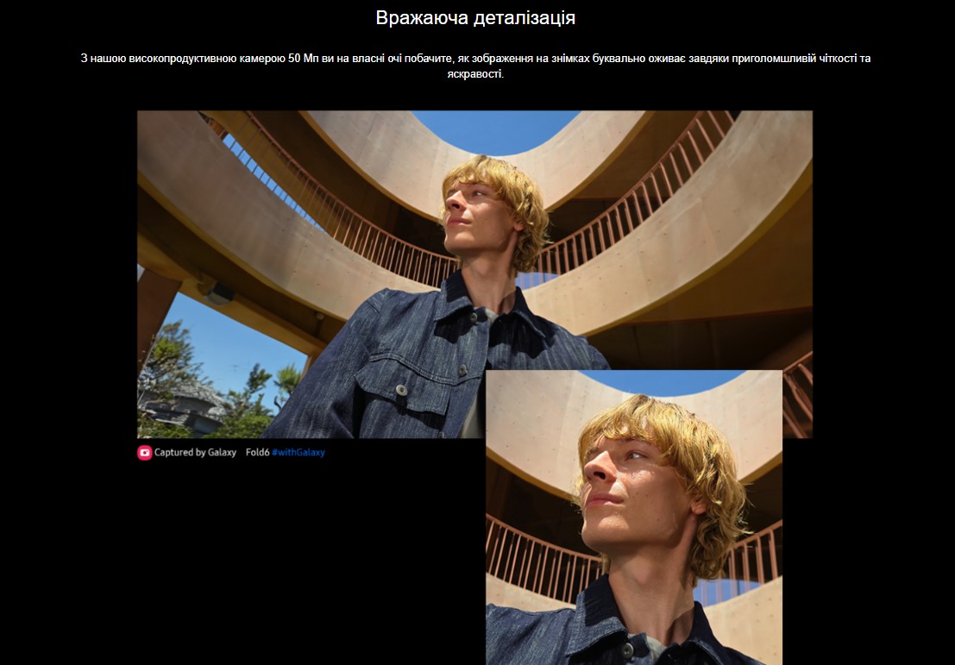Click the "Fold6" device label
The image size is (955, 665).
click(257, 453)
